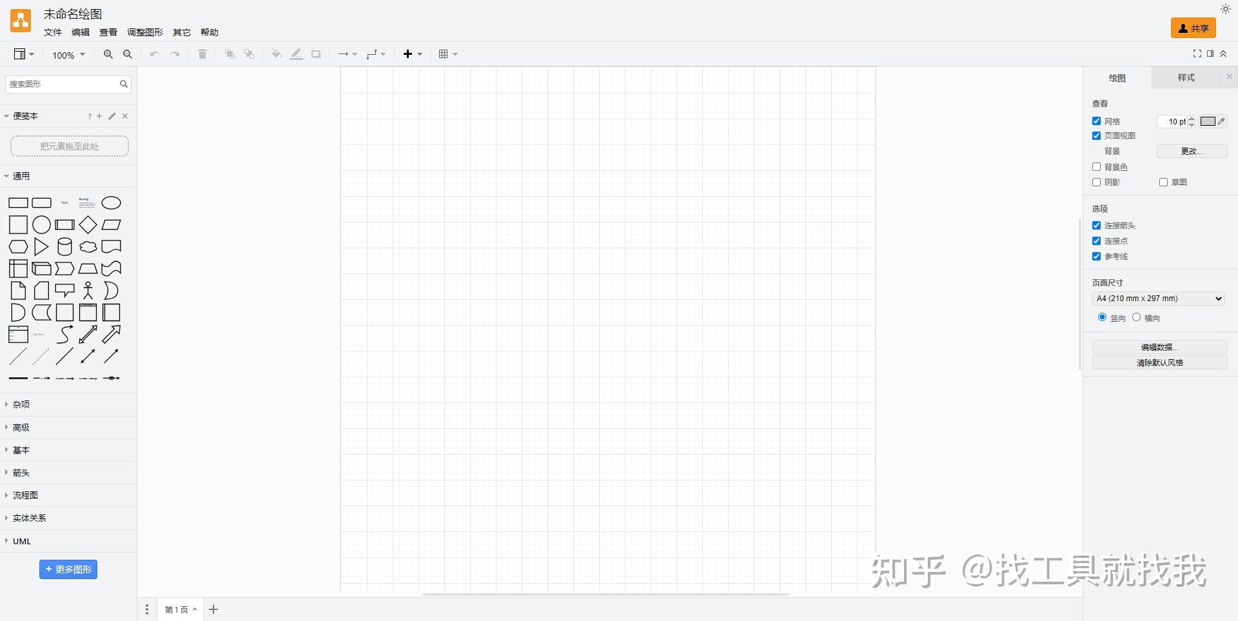Click the app logo icon
Viewport: 1238px width, 621px height.
coord(21,21)
